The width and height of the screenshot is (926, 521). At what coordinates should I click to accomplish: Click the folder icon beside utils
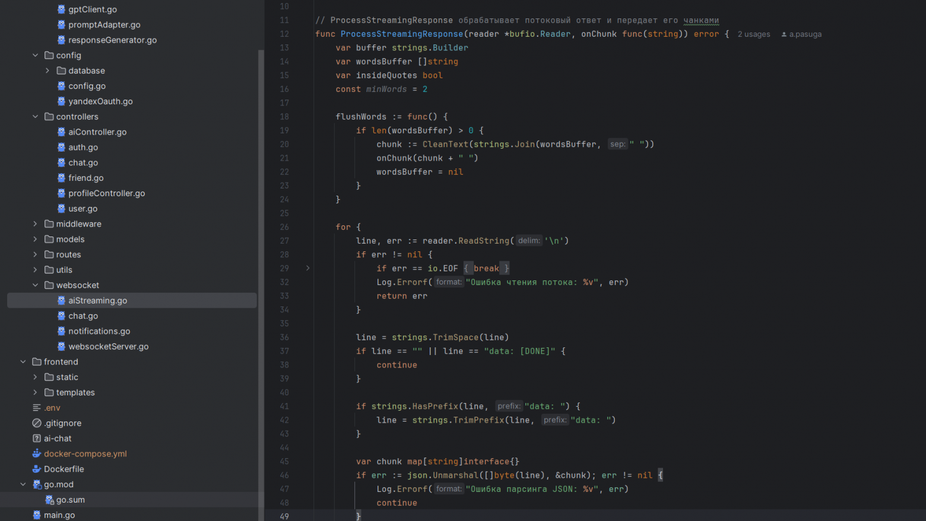[49, 270]
